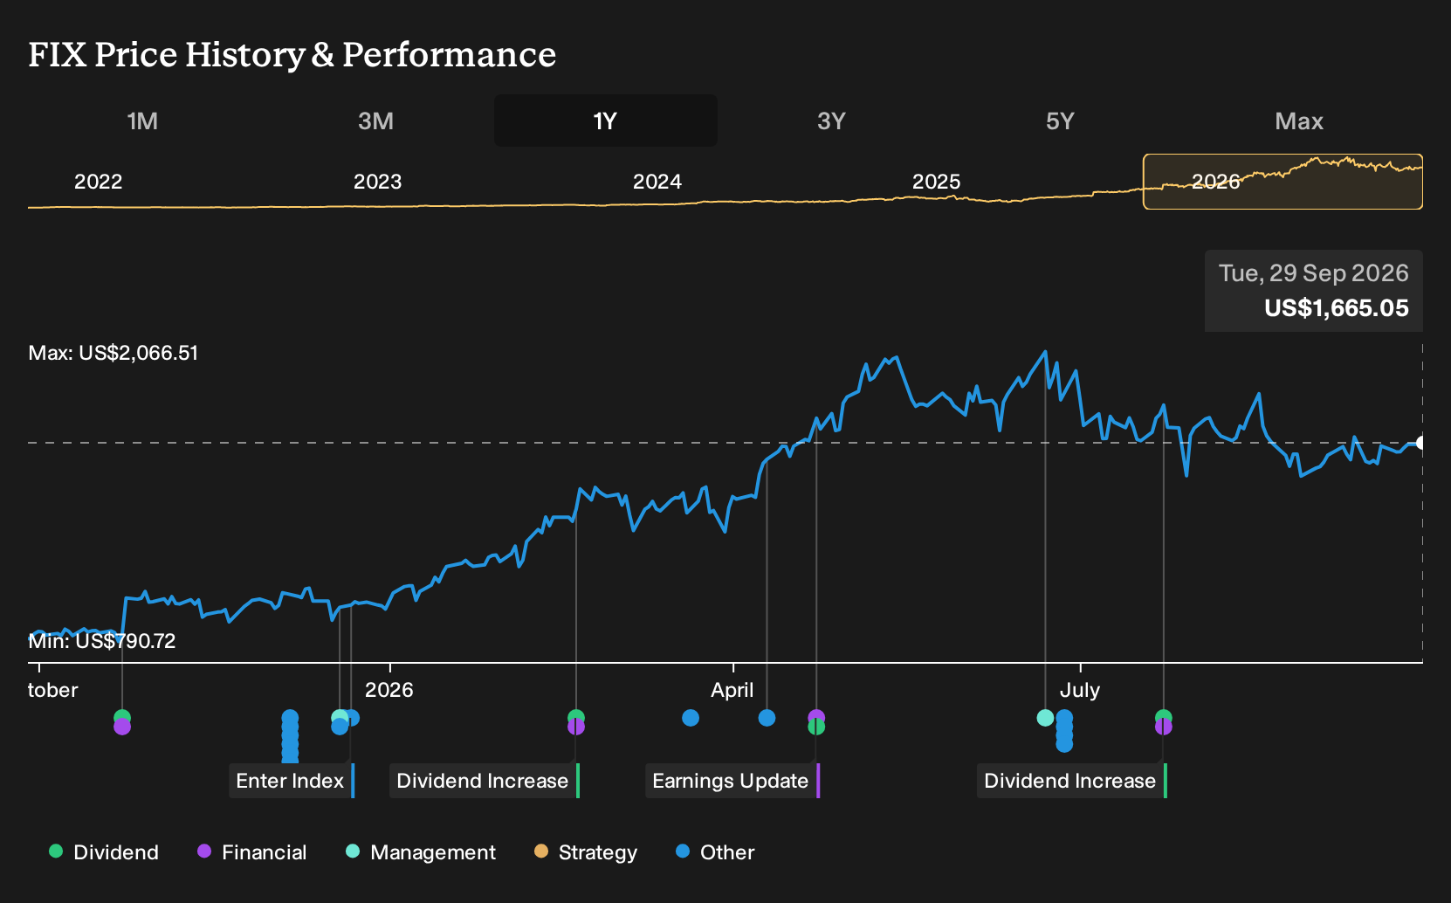The width and height of the screenshot is (1451, 903).
Task: View the Max time range
Action: 1299,121
